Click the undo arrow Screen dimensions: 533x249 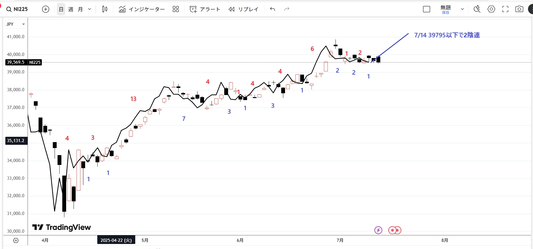pos(273,9)
